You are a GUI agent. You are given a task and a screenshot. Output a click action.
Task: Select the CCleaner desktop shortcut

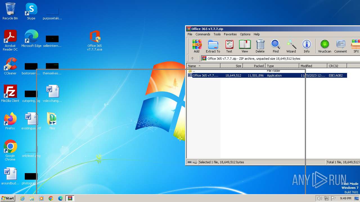10,66
